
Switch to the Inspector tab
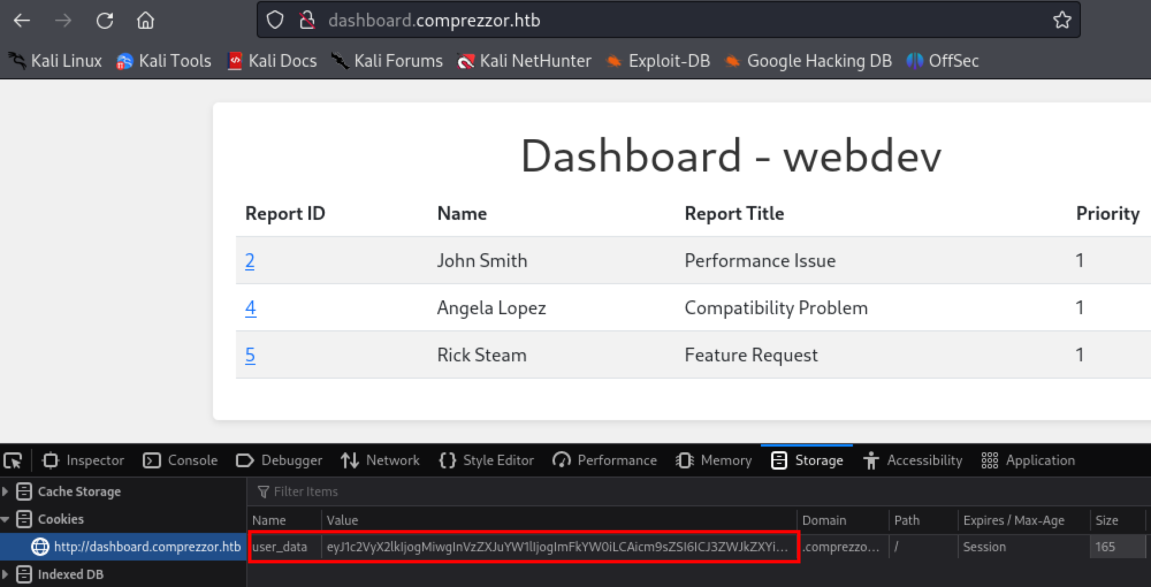pyautogui.click(x=84, y=460)
